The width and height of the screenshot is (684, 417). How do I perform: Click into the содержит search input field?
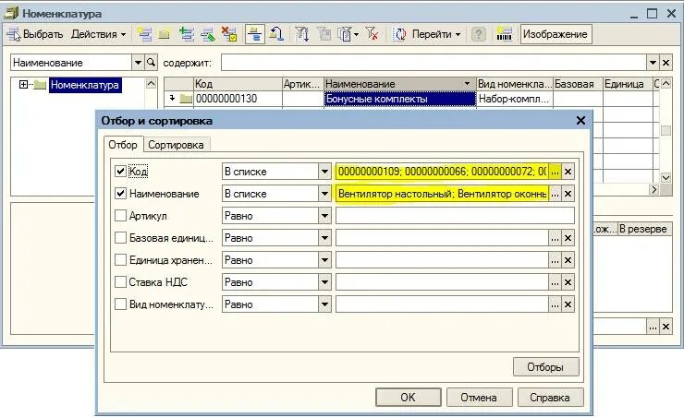[x=434, y=63]
